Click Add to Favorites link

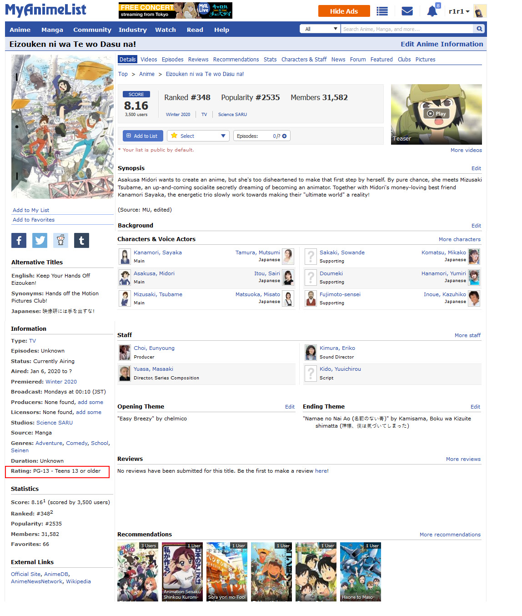click(x=34, y=220)
